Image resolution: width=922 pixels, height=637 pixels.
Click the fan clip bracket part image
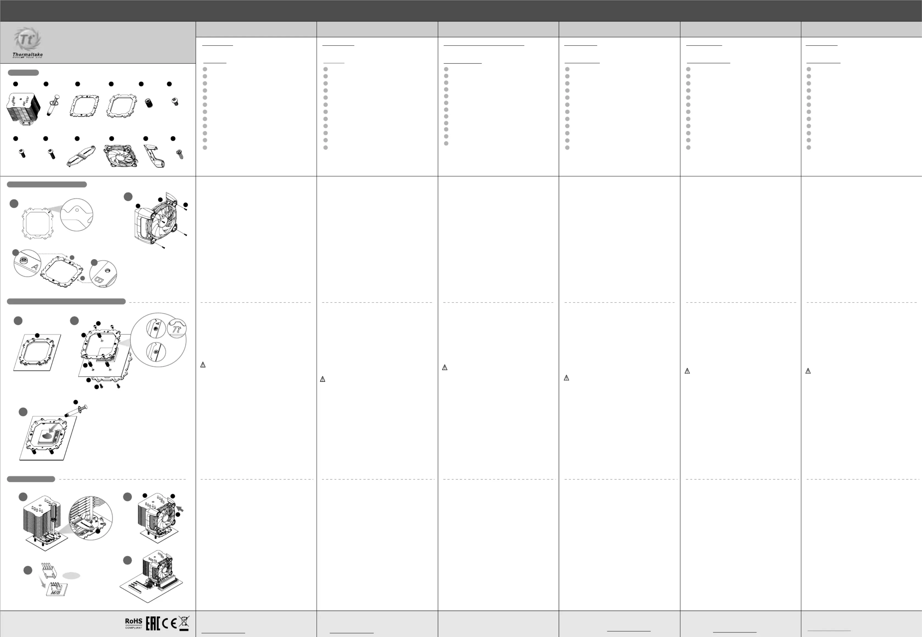(155, 156)
